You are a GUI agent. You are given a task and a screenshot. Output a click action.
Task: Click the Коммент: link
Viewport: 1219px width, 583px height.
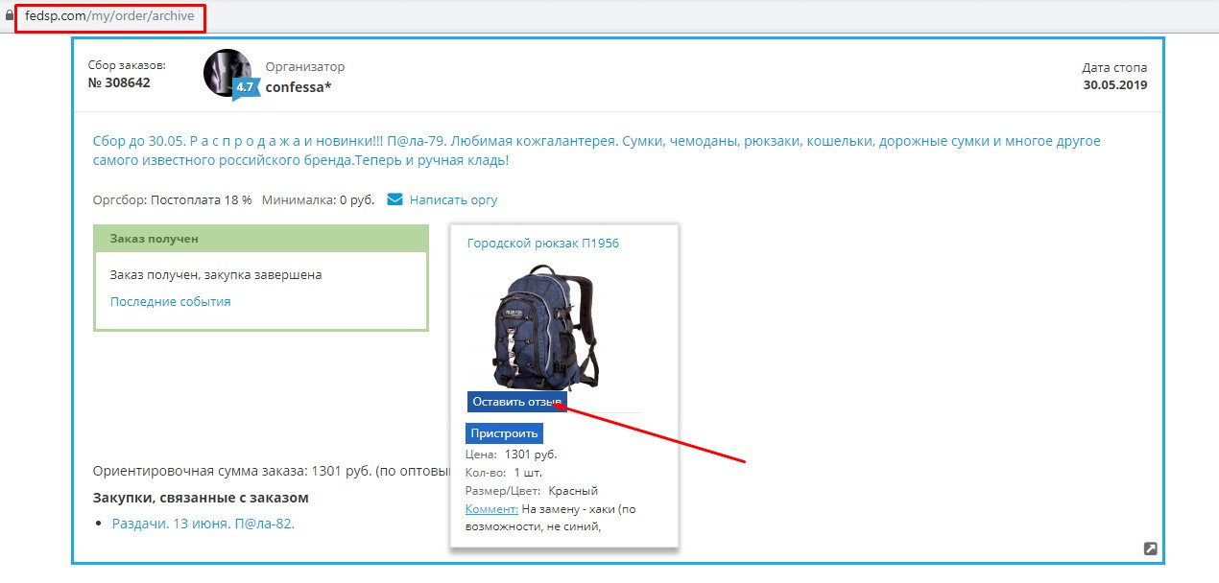tap(491, 509)
